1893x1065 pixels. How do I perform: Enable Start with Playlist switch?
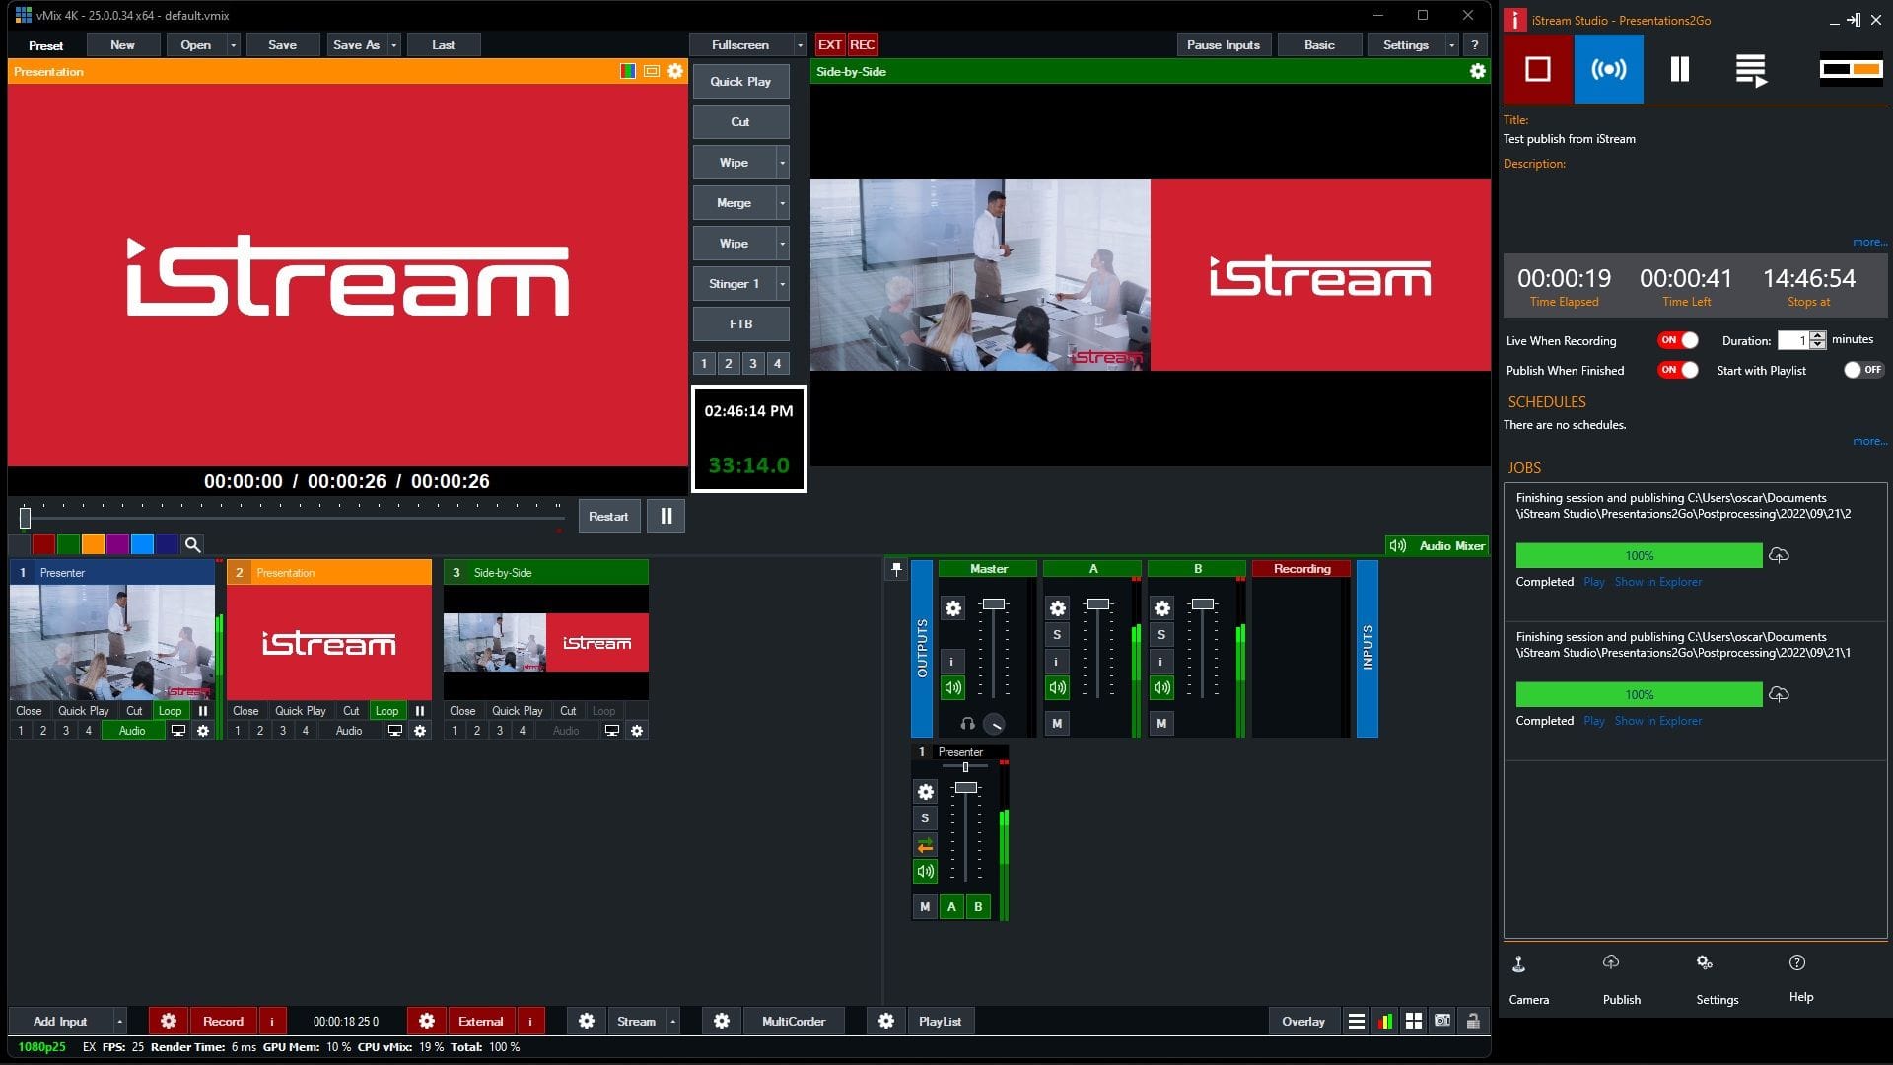[x=1862, y=370]
